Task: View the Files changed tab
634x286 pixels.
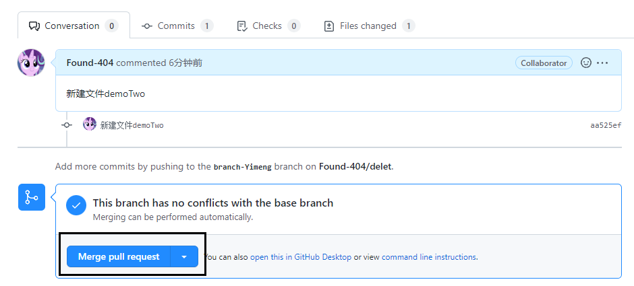Action: pos(370,26)
